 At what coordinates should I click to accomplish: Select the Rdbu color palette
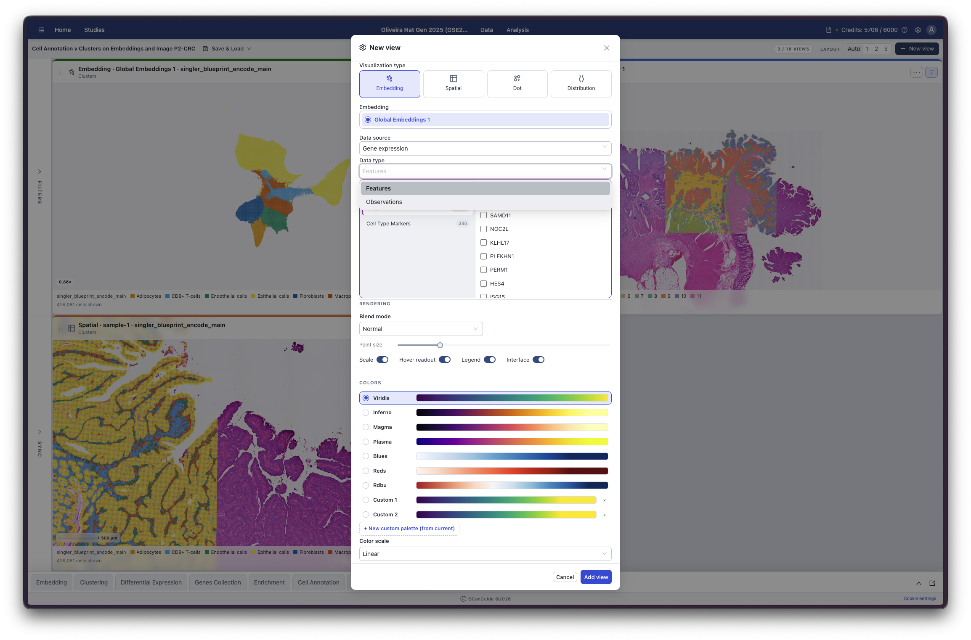click(485, 485)
